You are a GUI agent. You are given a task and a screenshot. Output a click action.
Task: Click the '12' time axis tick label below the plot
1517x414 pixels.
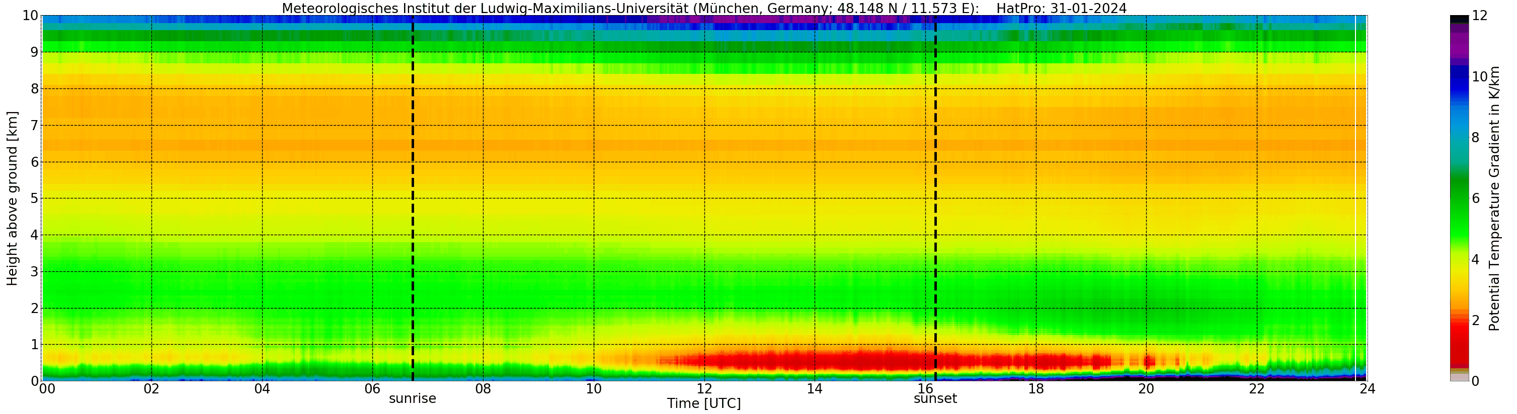(704, 389)
